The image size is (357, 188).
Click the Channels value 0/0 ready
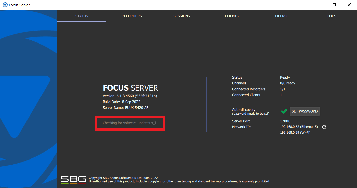(x=287, y=83)
